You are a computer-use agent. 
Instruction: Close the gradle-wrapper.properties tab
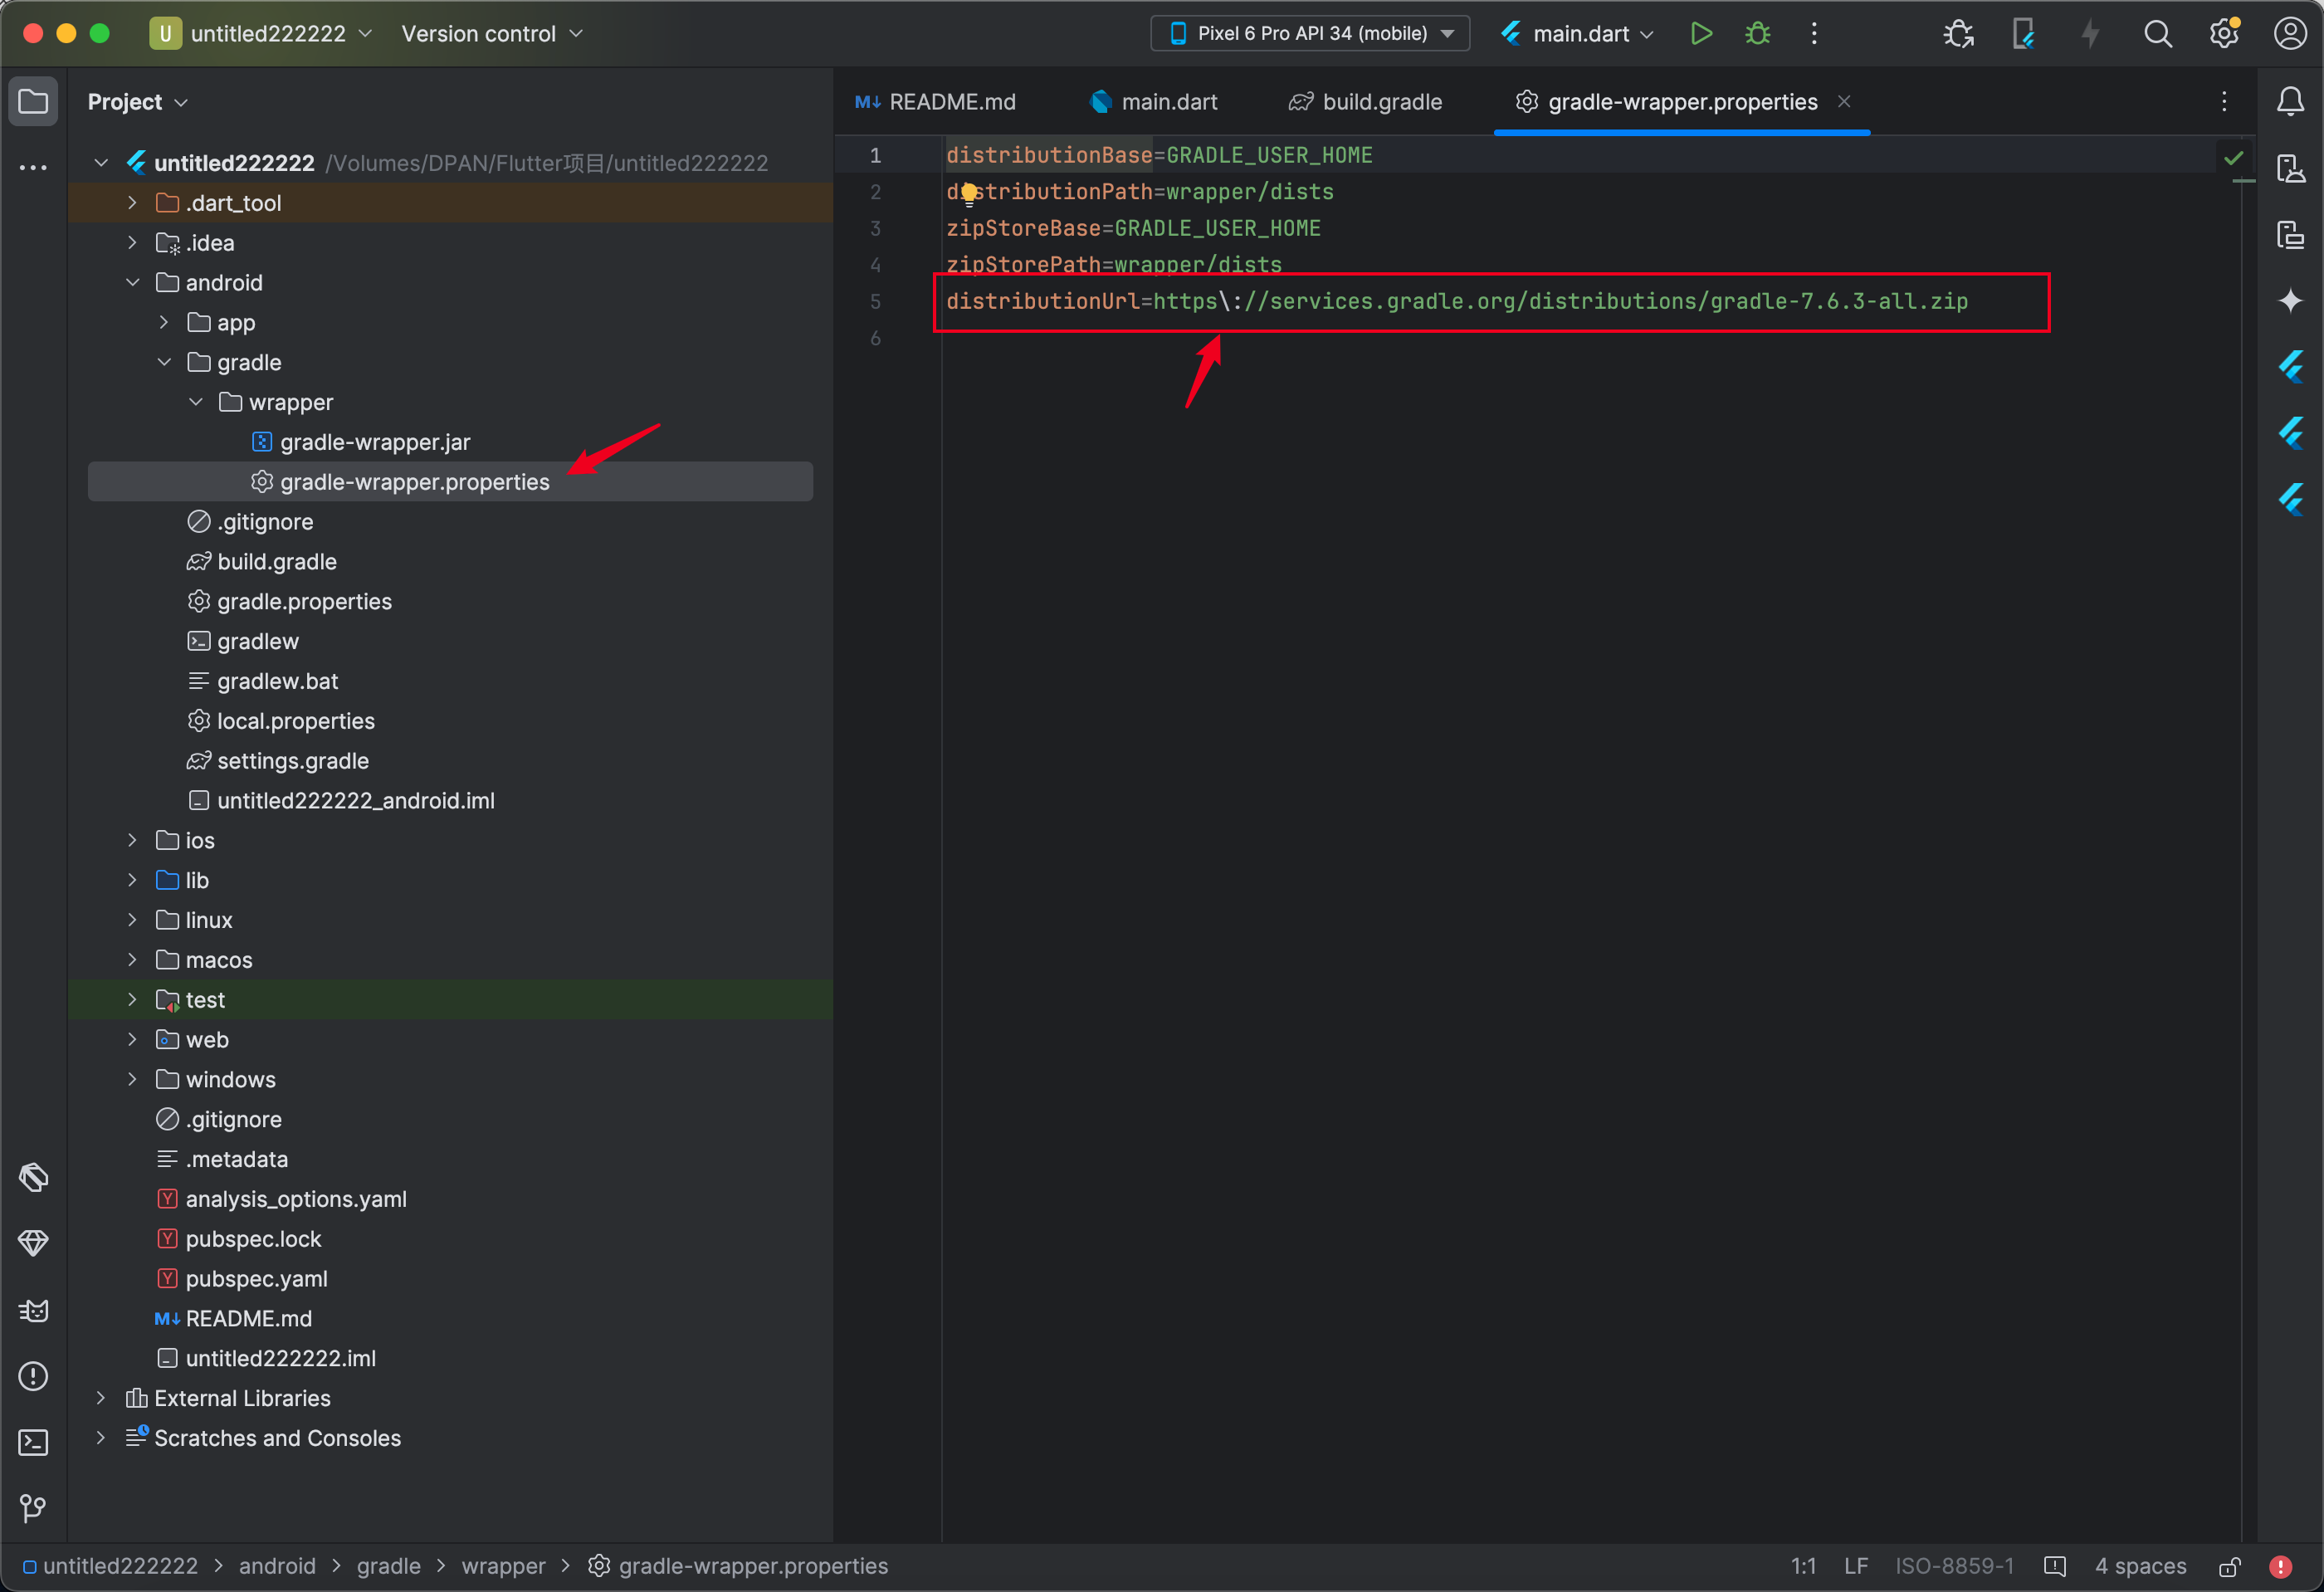pyautogui.click(x=1844, y=101)
